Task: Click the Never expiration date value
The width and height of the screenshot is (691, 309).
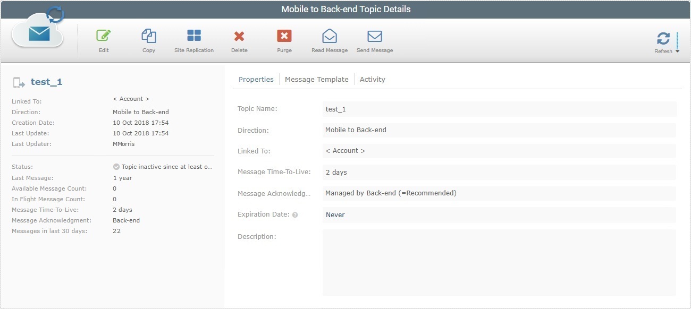Action: 336,214
